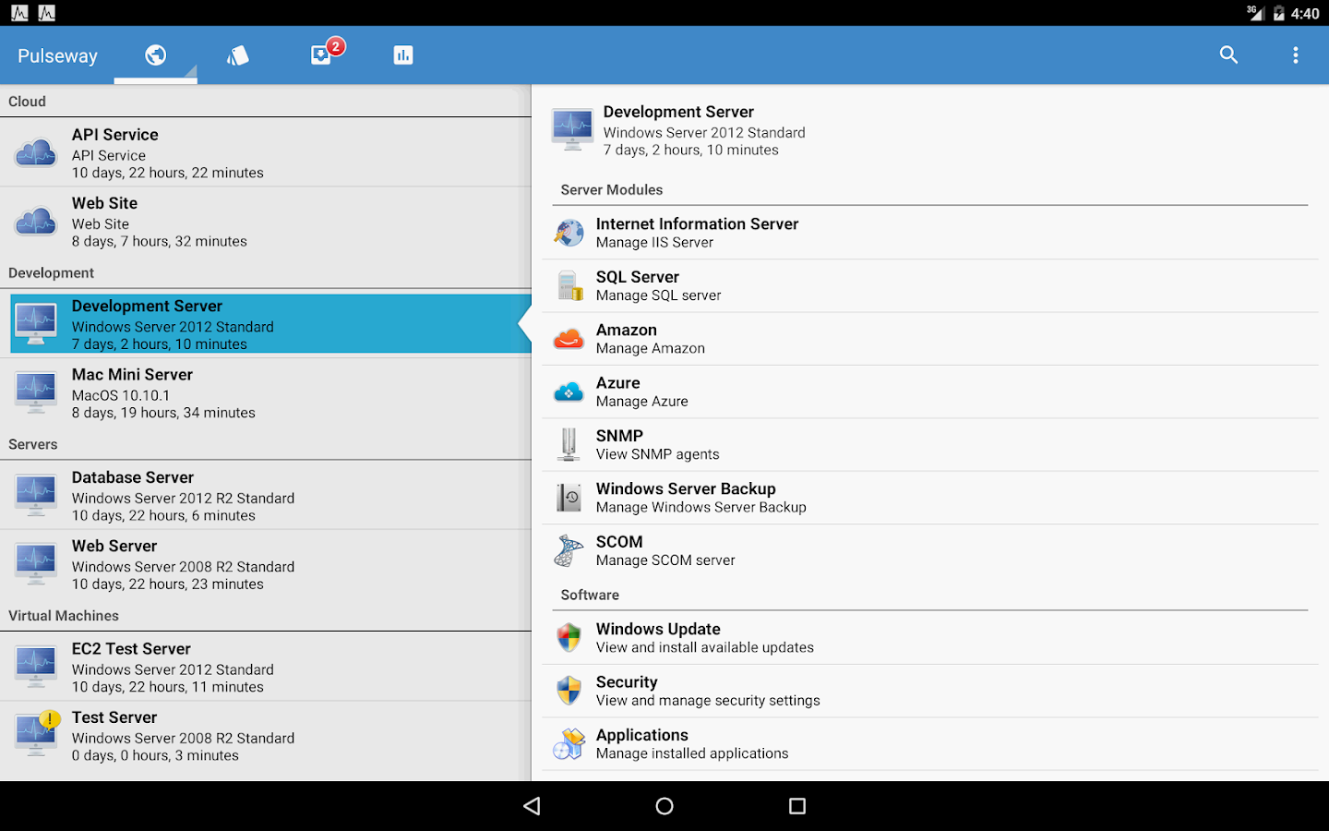This screenshot has height=831, width=1329.
Task: Switch to the devices tab
Action: click(237, 54)
